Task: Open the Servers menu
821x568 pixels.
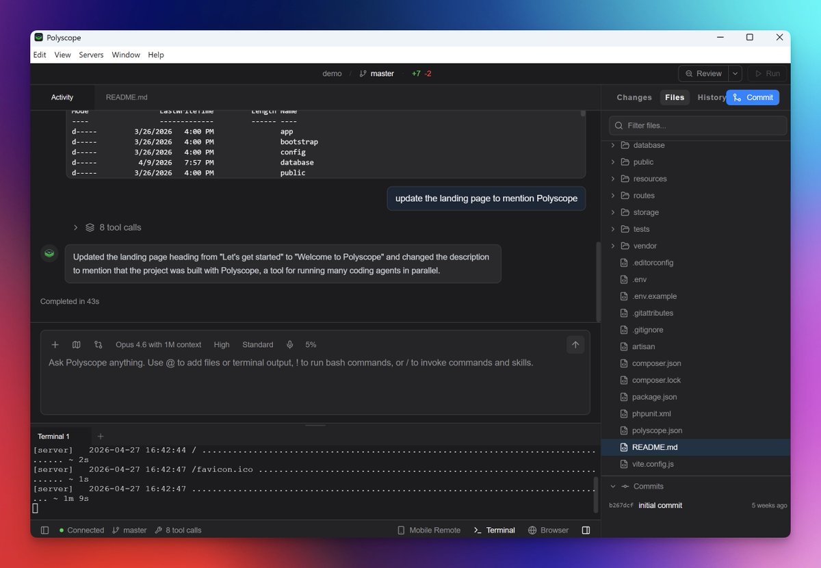Action: click(91, 55)
